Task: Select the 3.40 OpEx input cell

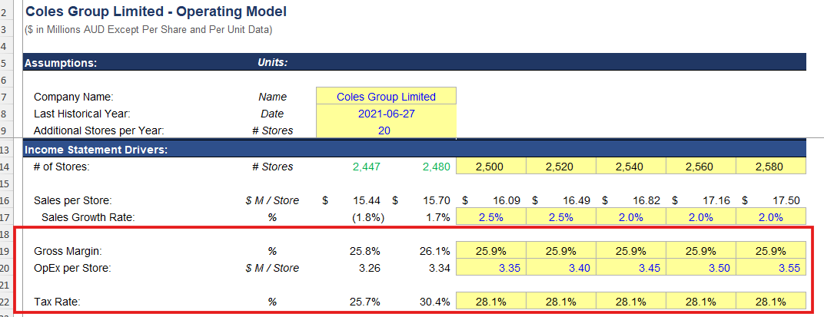Action: [x=560, y=268]
